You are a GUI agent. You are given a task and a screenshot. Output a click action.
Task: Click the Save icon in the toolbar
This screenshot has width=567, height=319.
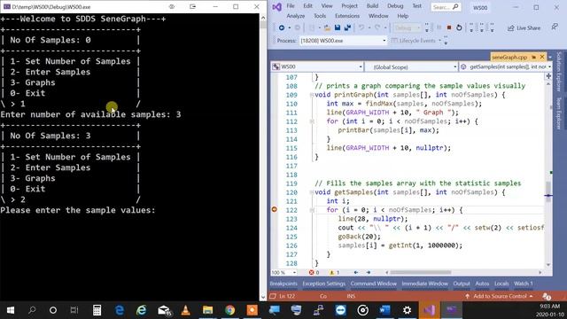click(x=338, y=27)
